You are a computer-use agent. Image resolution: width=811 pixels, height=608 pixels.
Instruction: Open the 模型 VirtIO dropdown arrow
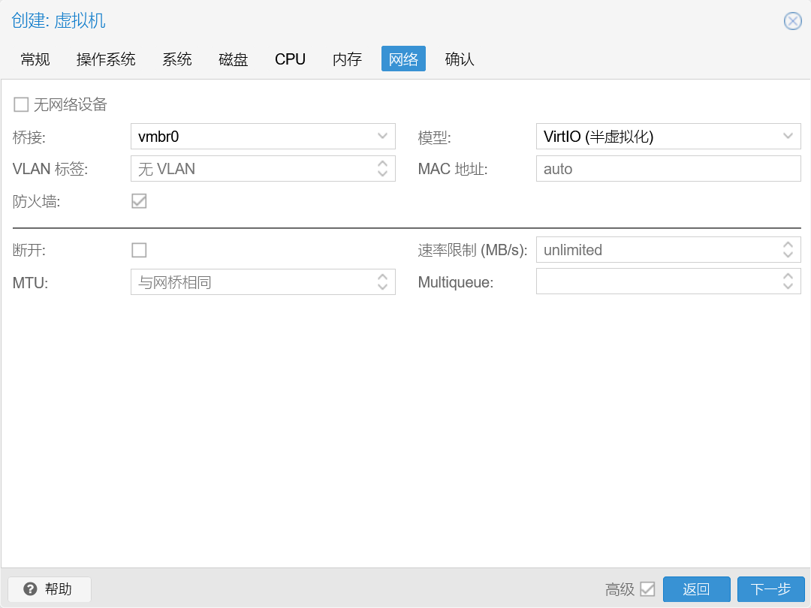788,137
